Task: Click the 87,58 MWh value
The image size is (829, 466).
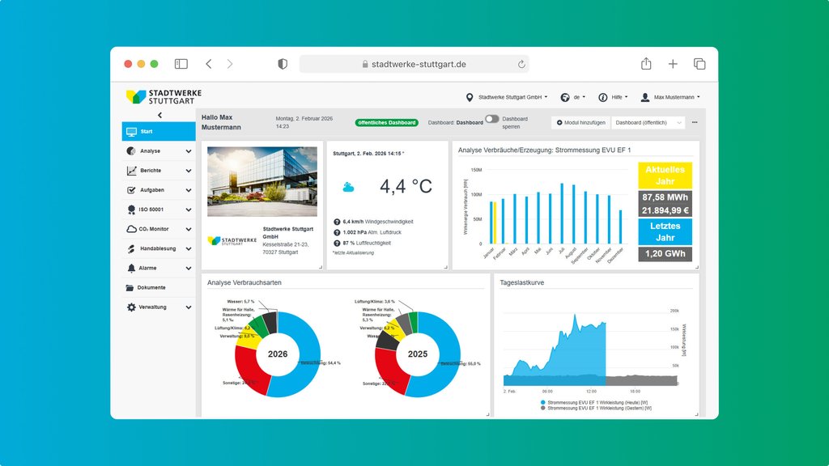Action: tap(665, 197)
